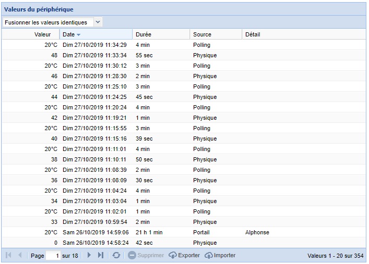
Task: Go to the next page
Action: tap(89, 255)
